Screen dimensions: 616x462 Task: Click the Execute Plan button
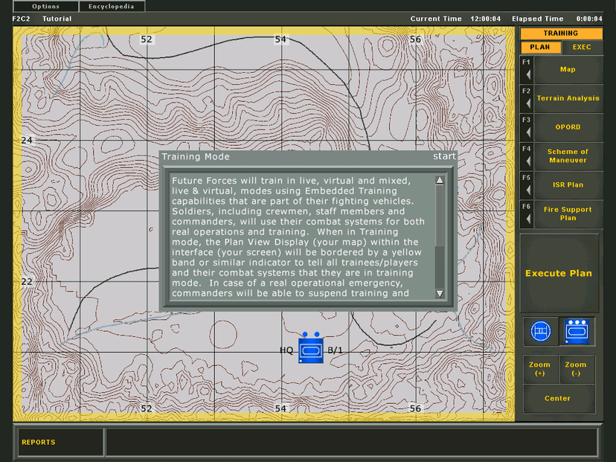click(x=559, y=273)
